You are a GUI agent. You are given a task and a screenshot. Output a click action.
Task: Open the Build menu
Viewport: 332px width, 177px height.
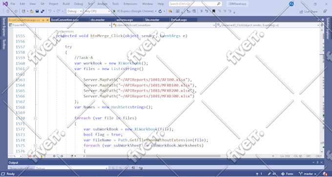tap(66, 4)
